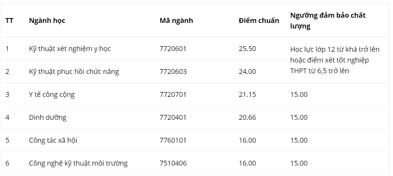
Task: Click the "TT" column header
Action: pos(9,20)
